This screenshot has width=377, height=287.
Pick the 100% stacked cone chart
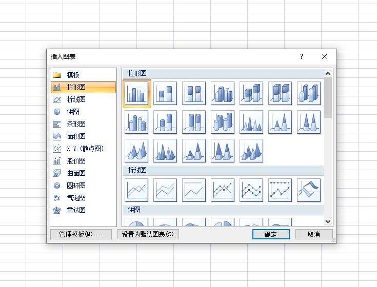click(x=309, y=122)
